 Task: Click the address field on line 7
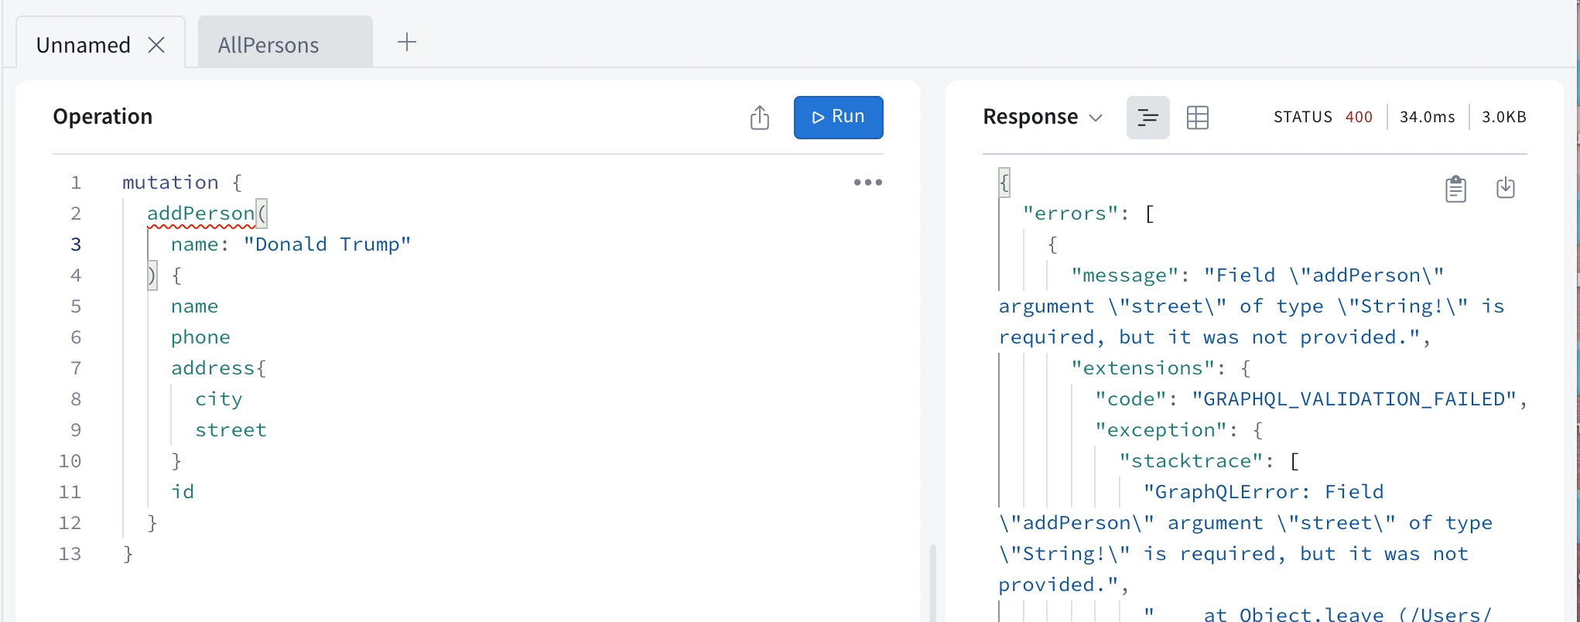click(x=213, y=368)
